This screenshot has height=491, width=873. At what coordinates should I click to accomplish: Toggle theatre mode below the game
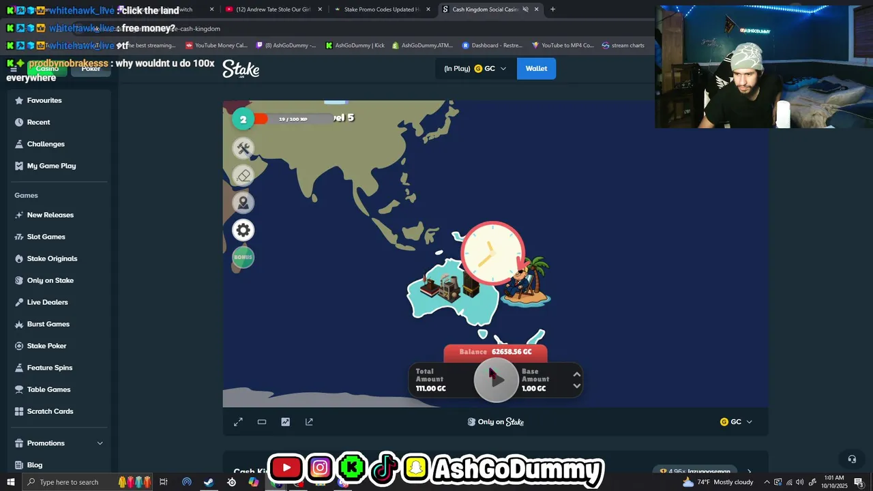(262, 422)
